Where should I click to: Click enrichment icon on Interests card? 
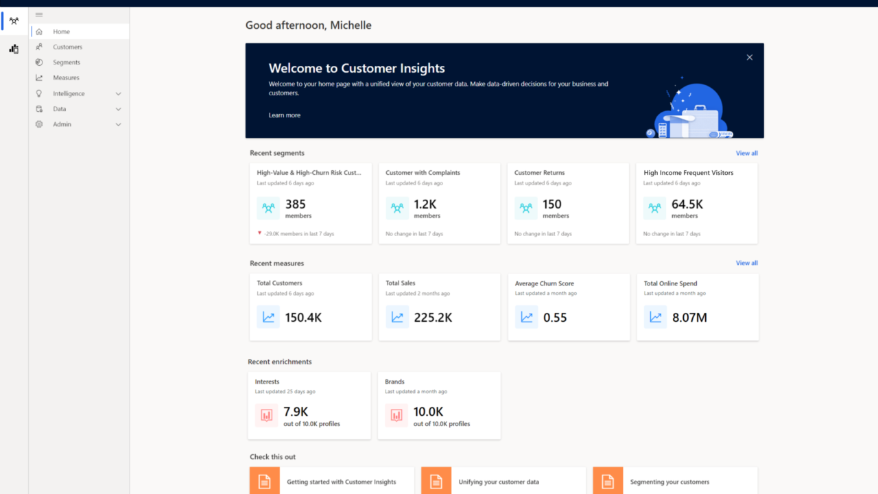click(267, 415)
